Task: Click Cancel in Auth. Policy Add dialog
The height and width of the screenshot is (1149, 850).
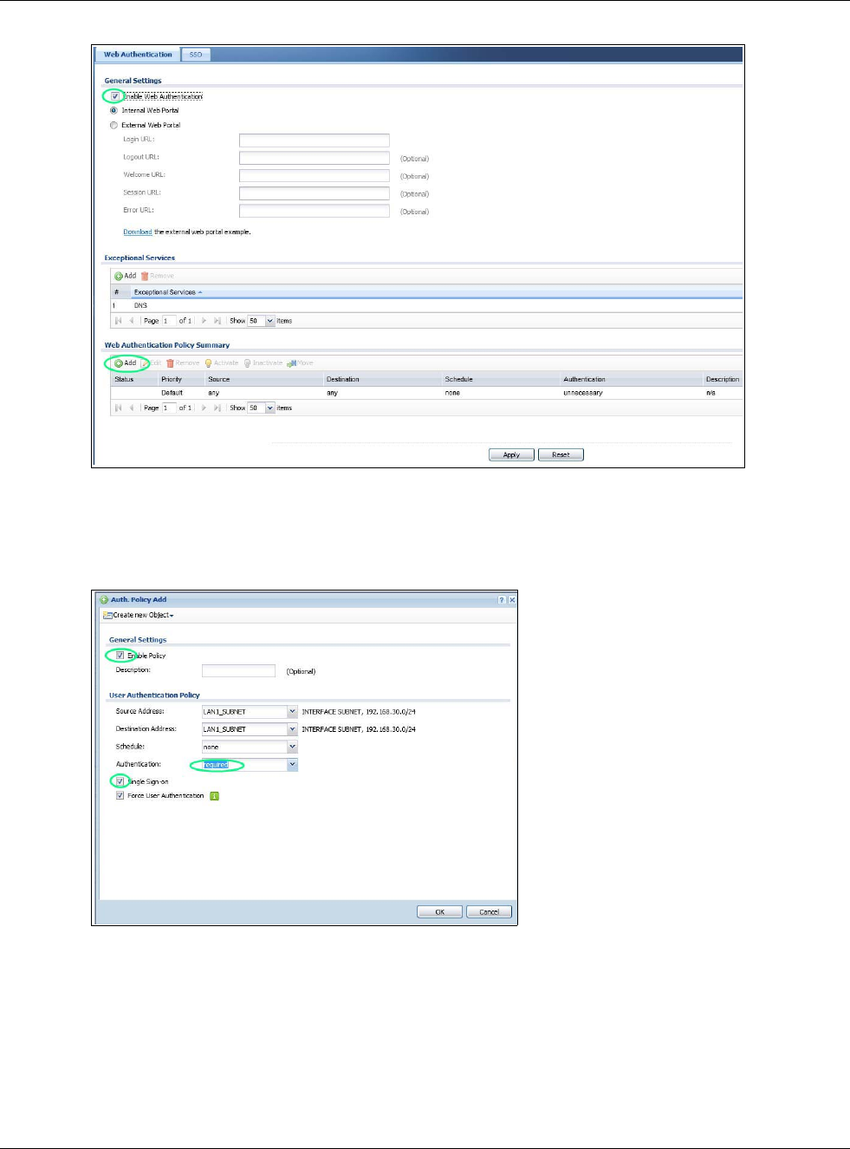Action: [x=490, y=911]
